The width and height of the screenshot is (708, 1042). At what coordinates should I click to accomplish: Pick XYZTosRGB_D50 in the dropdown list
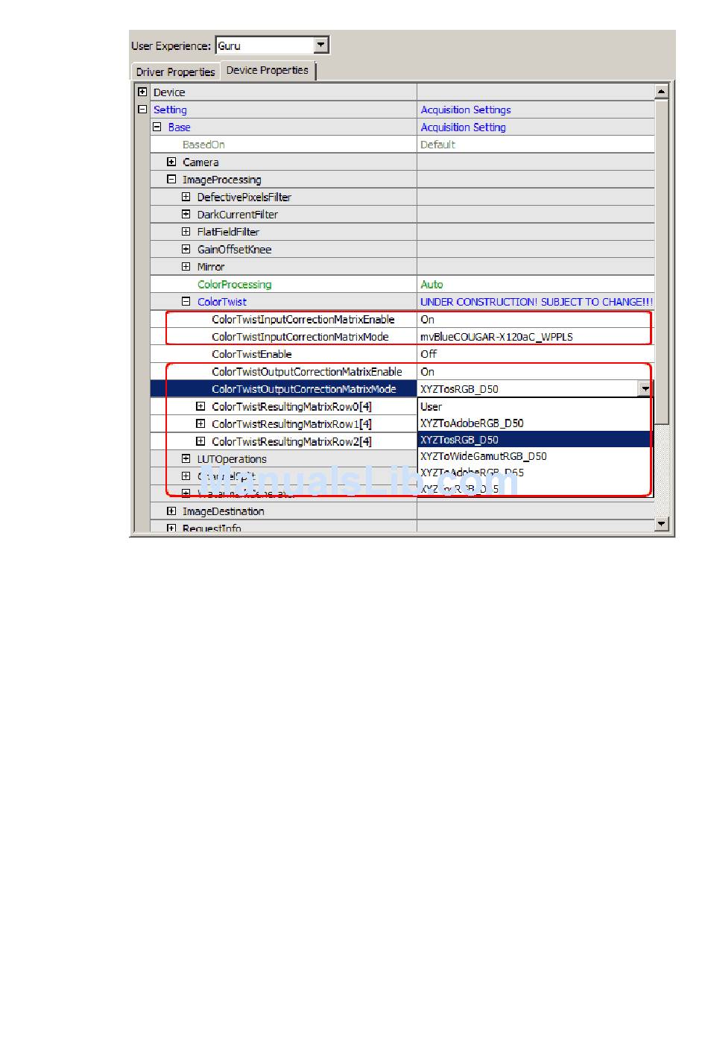[534, 440]
